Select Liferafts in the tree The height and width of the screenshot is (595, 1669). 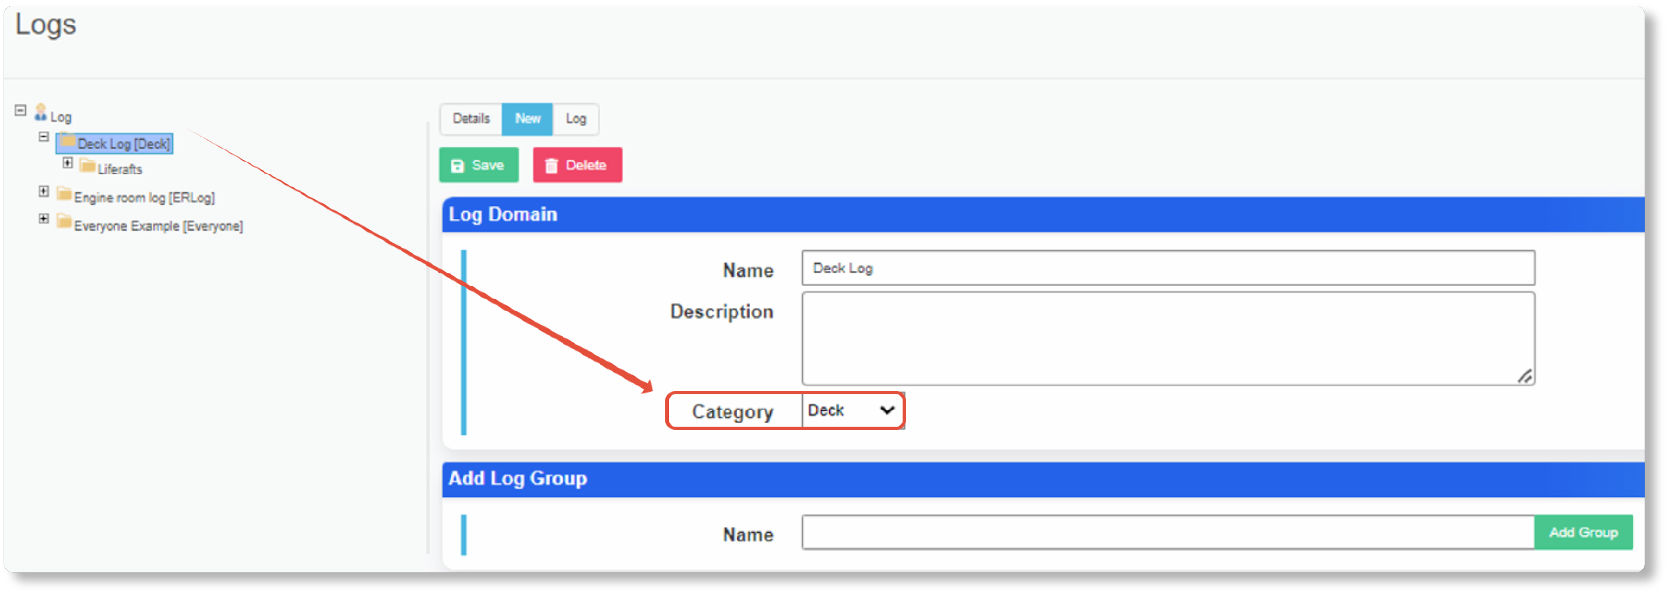tap(120, 170)
